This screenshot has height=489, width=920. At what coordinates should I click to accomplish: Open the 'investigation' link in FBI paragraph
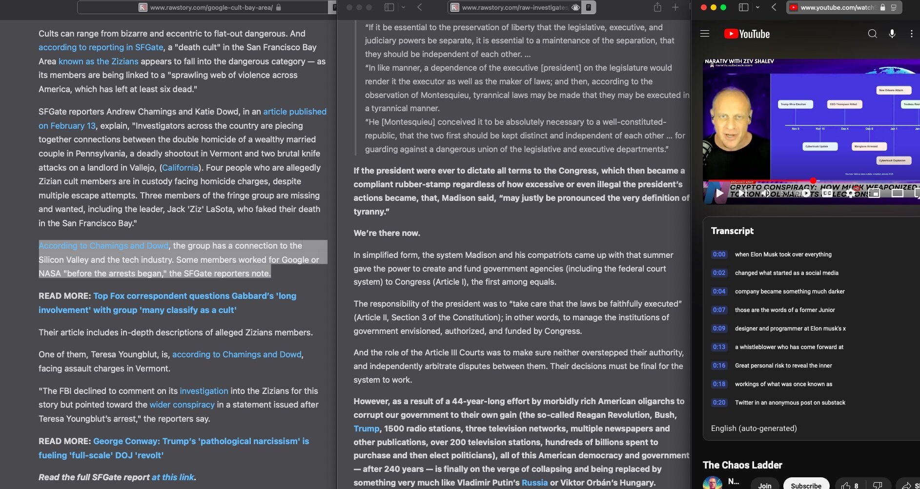point(204,391)
